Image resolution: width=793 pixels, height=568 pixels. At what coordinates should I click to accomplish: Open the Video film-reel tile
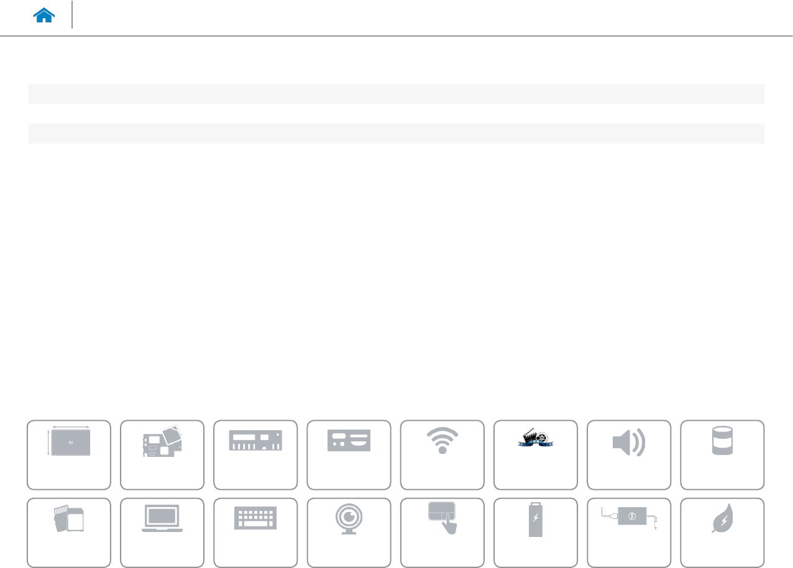coord(536,455)
